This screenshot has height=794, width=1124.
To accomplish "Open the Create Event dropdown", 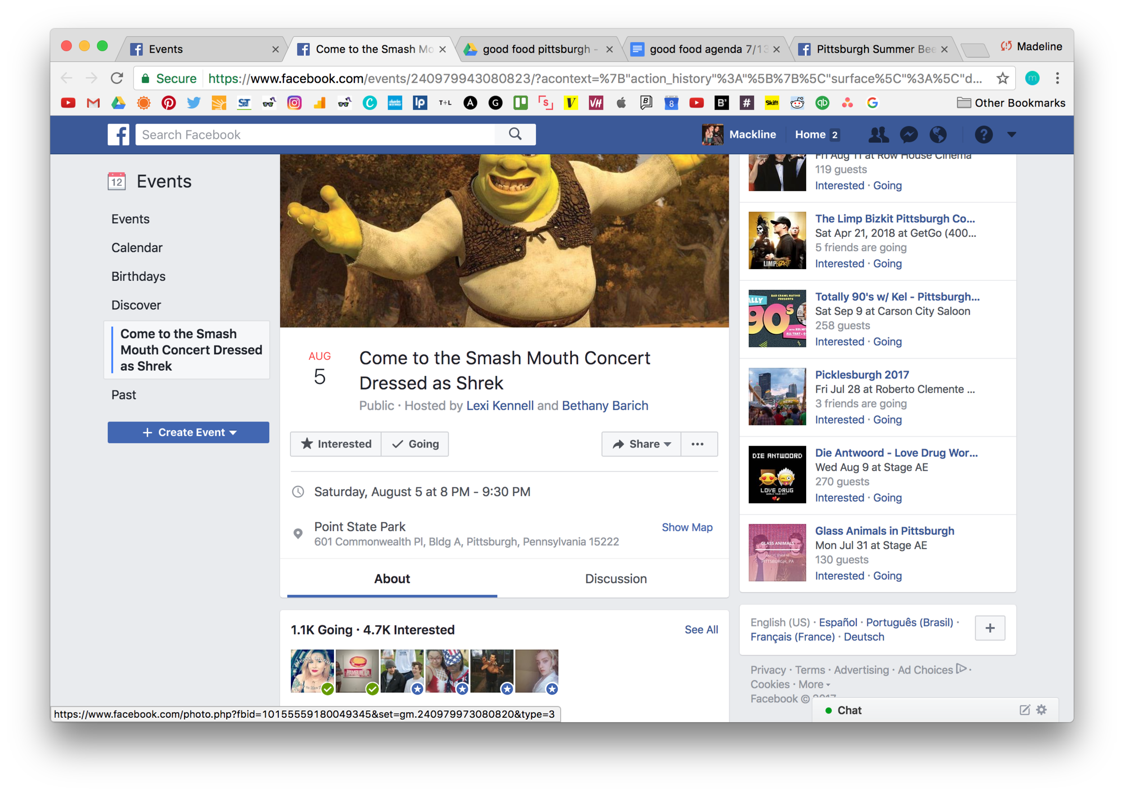I will (x=188, y=432).
